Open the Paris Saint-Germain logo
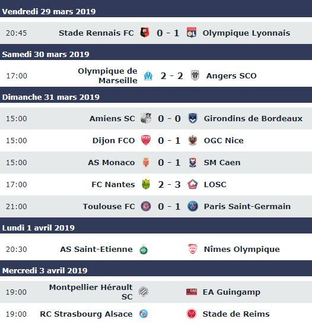The image size is (312, 325). (x=193, y=206)
